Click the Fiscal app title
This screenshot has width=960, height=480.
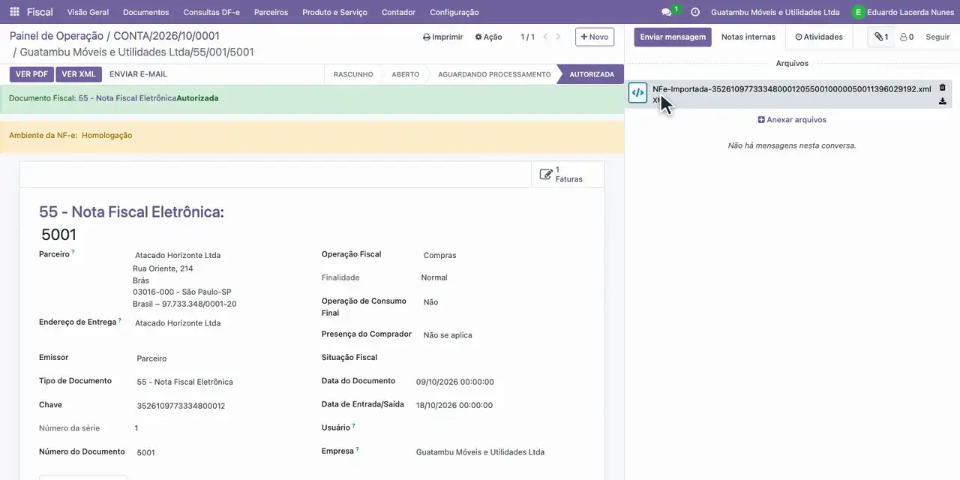pyautogui.click(x=40, y=12)
